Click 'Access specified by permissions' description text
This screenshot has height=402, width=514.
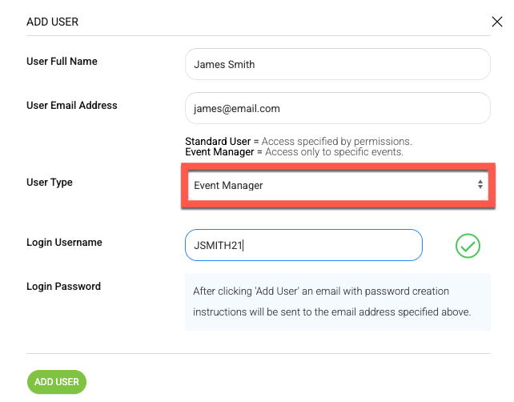pyautogui.click(x=336, y=141)
